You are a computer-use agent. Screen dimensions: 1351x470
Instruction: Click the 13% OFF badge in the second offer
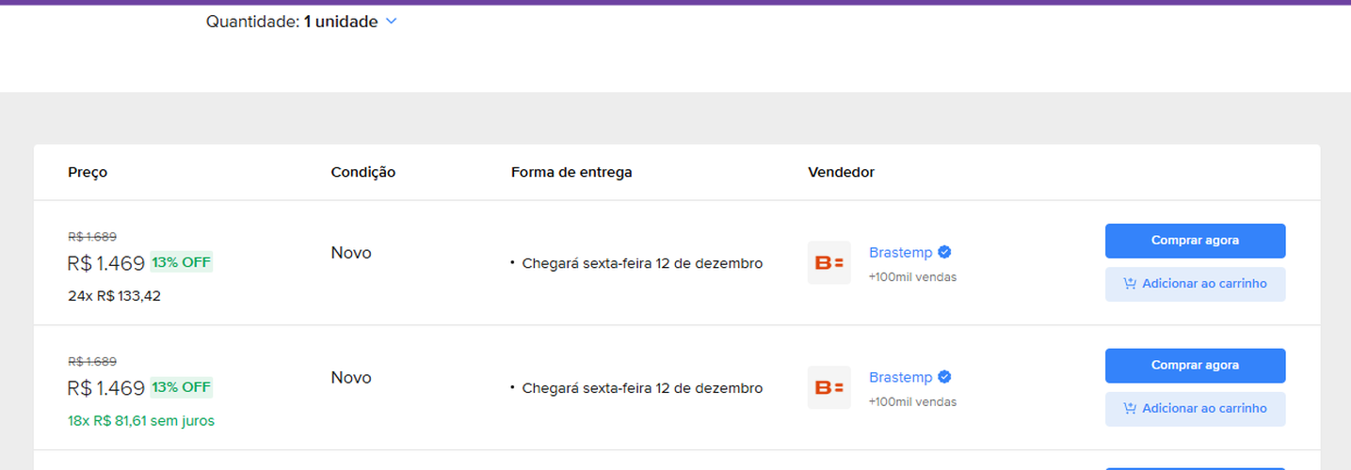[x=182, y=387]
